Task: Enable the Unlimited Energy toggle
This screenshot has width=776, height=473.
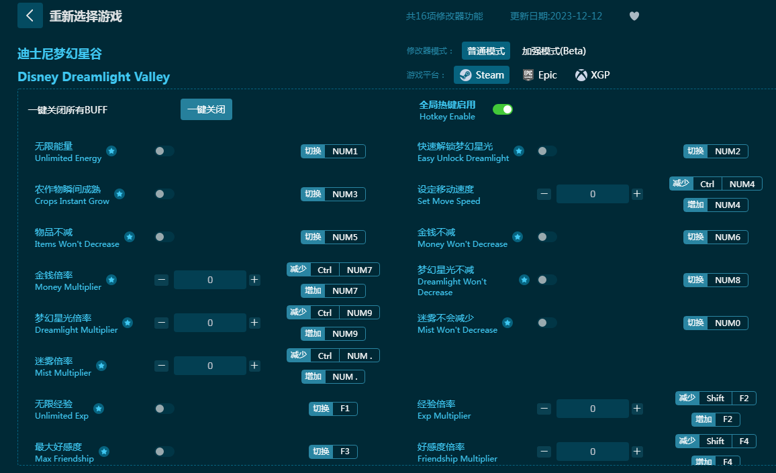Action: click(x=164, y=151)
